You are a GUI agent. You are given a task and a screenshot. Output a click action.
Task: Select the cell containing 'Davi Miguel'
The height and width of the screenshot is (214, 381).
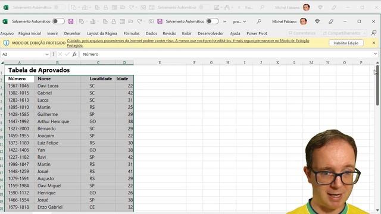57,186
